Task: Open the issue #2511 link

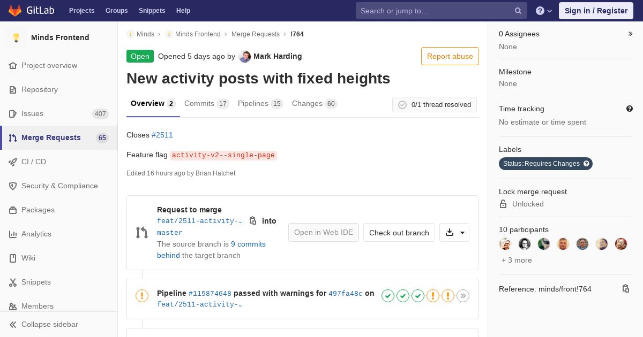Action: click(x=162, y=135)
